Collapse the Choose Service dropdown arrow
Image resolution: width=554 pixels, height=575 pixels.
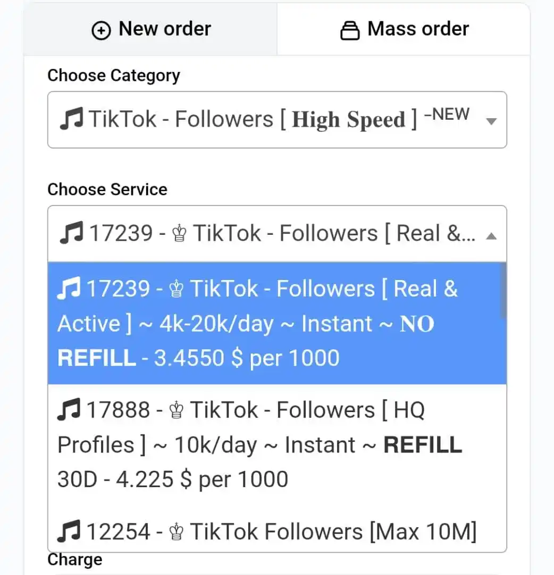(x=491, y=236)
